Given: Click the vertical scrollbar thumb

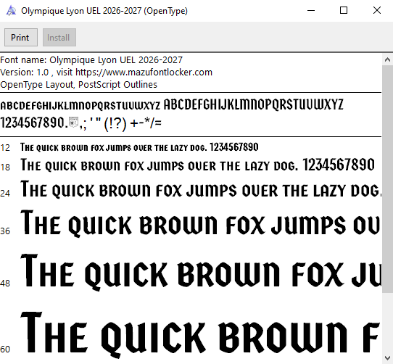Looking at the screenshot, I should 387,179.
